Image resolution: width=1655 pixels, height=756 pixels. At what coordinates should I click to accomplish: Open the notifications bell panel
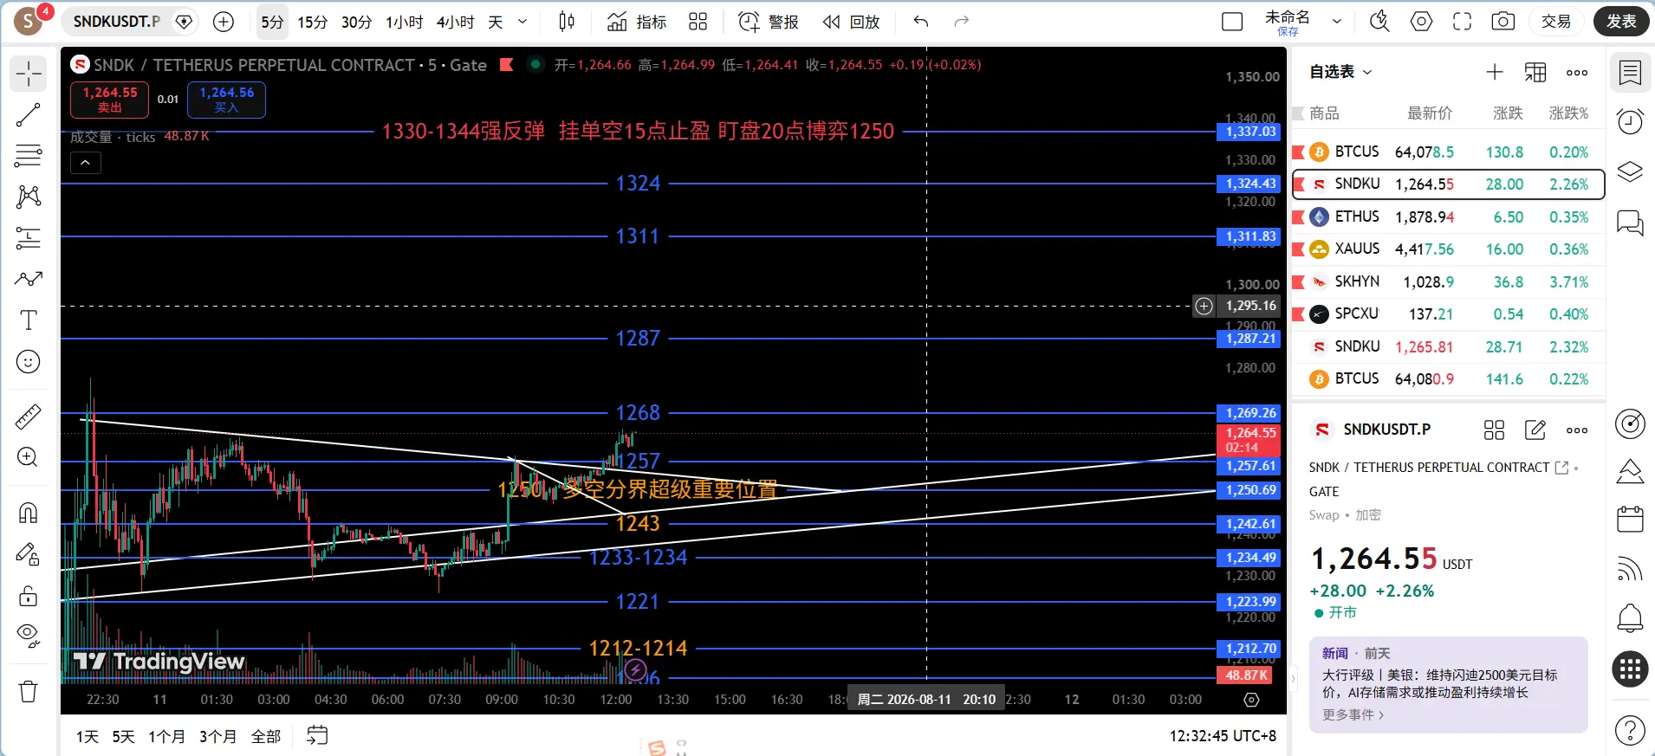(x=1630, y=618)
